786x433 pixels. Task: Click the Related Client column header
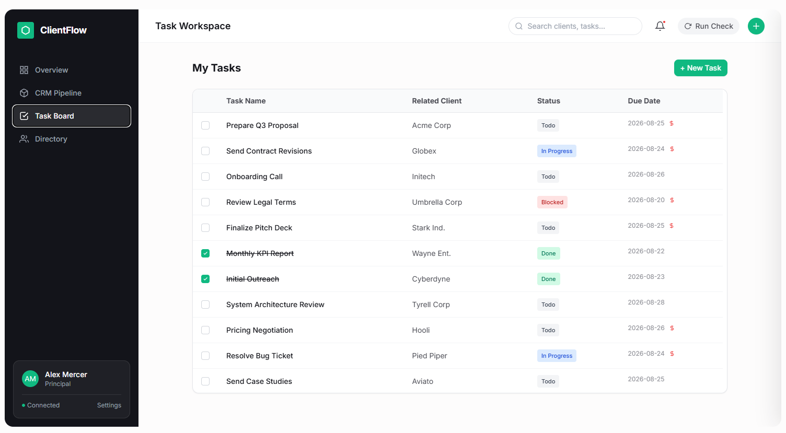437,101
